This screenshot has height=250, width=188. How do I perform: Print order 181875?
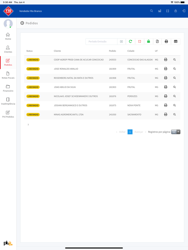(x=165, y=105)
